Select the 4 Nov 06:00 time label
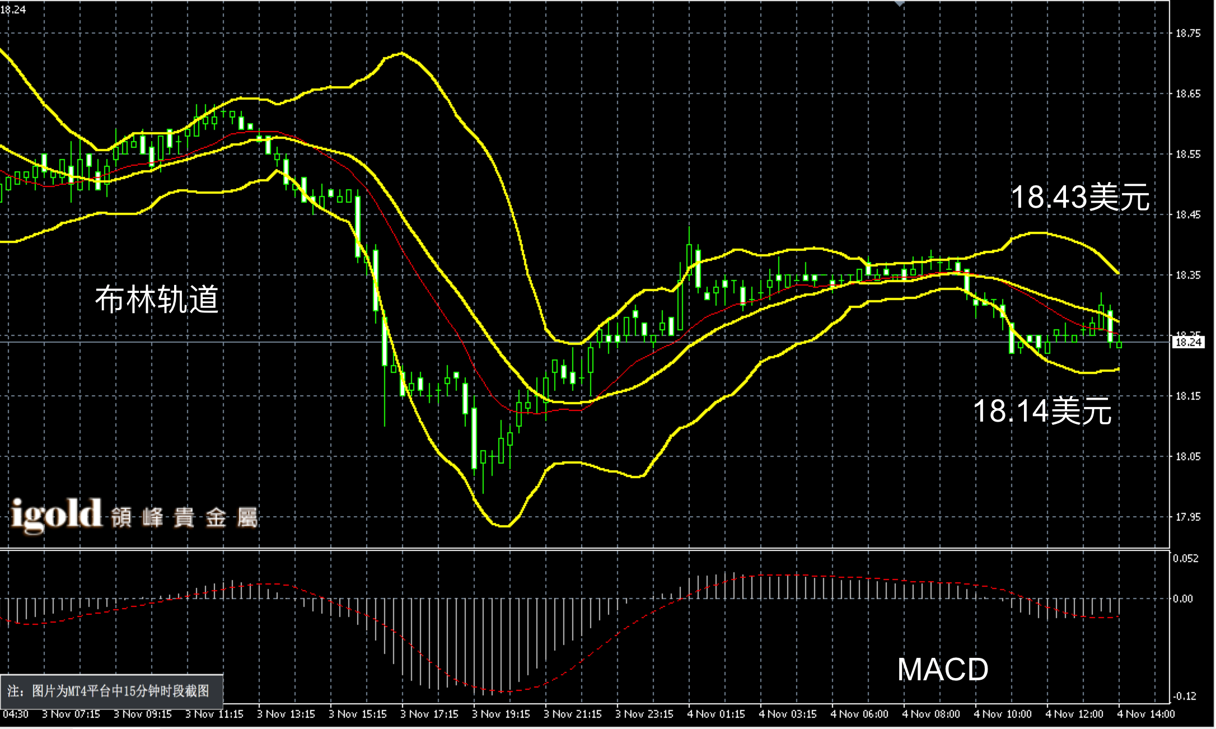Viewport: 1216px width, 729px height. click(859, 714)
